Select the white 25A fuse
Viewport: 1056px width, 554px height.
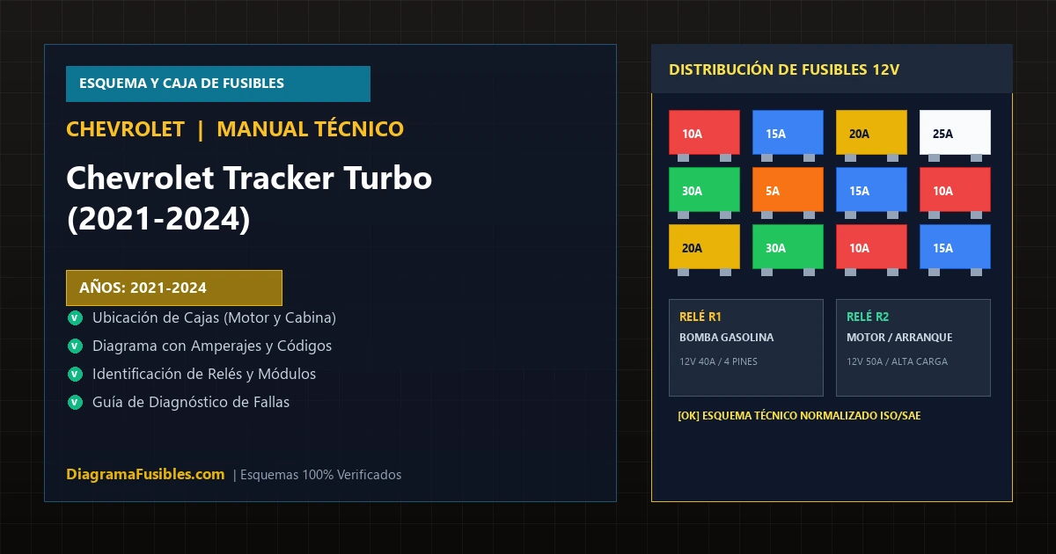coord(955,133)
